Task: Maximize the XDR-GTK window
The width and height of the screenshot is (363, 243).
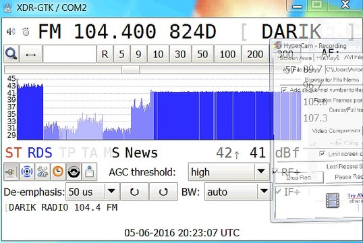Action: (317, 5)
